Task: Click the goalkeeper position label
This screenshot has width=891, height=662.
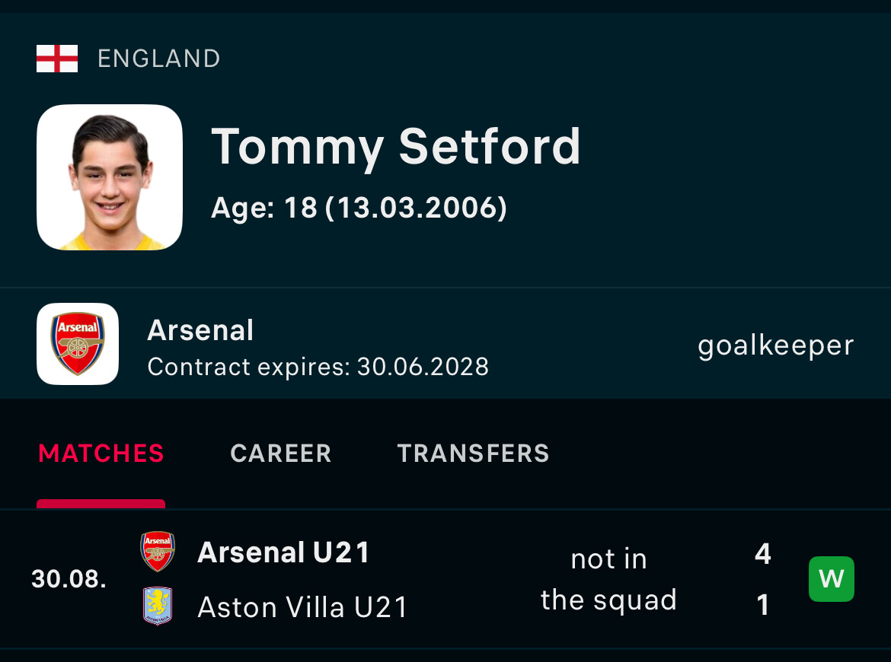Action: [x=775, y=345]
